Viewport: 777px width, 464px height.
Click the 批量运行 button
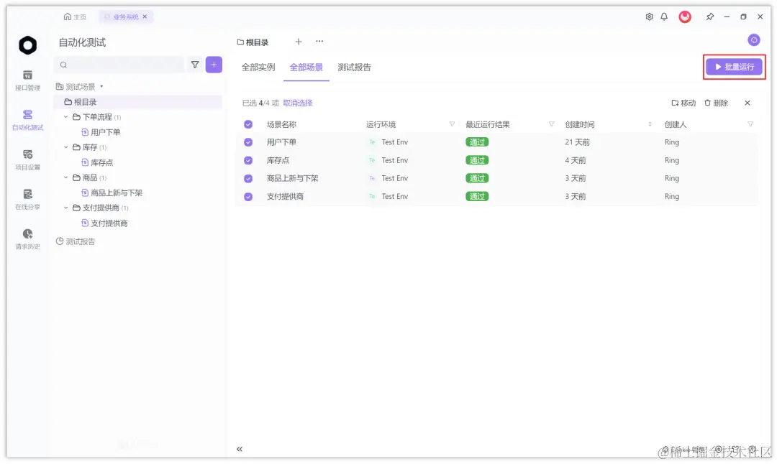coord(734,66)
